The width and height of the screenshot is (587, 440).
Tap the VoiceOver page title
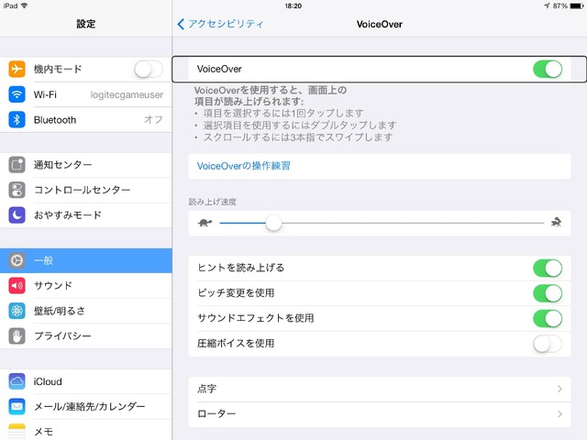click(380, 25)
